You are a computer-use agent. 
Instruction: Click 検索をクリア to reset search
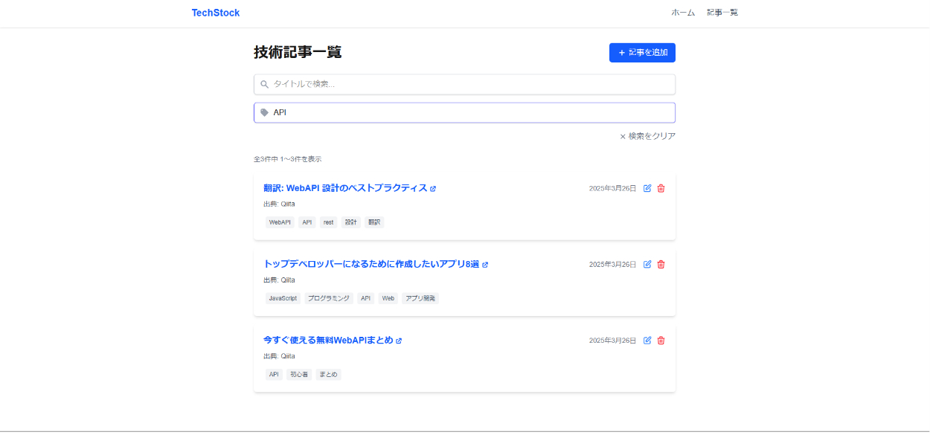coord(647,136)
